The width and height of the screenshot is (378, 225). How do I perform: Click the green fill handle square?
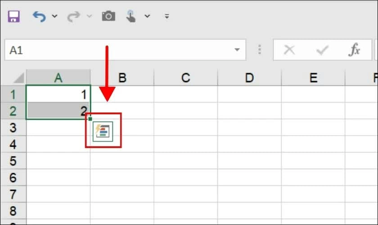pos(90,119)
